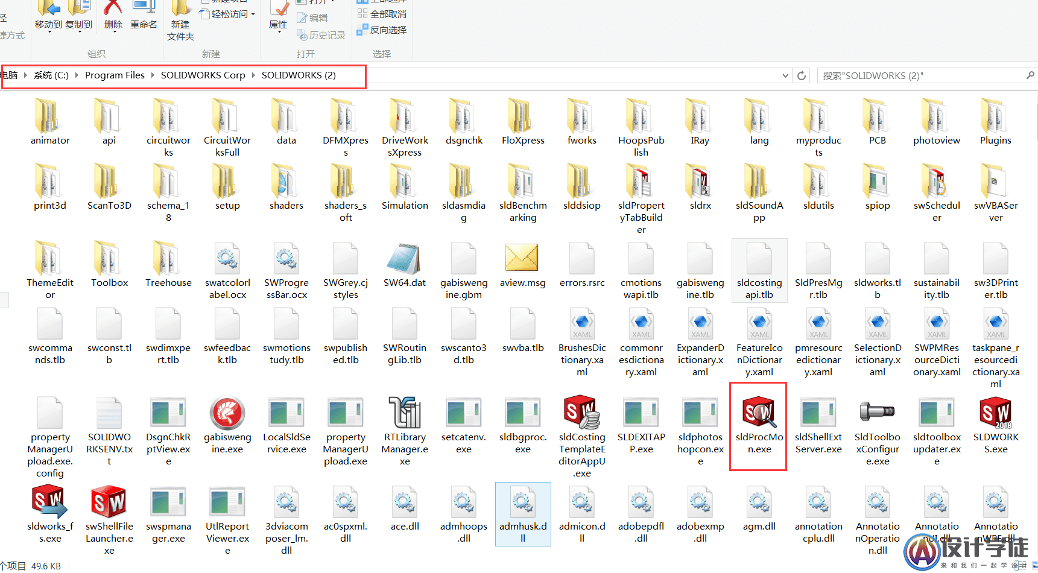Click the 新建文件夹 (New folder) button
Screen dimensions: 1038x573
[180, 21]
